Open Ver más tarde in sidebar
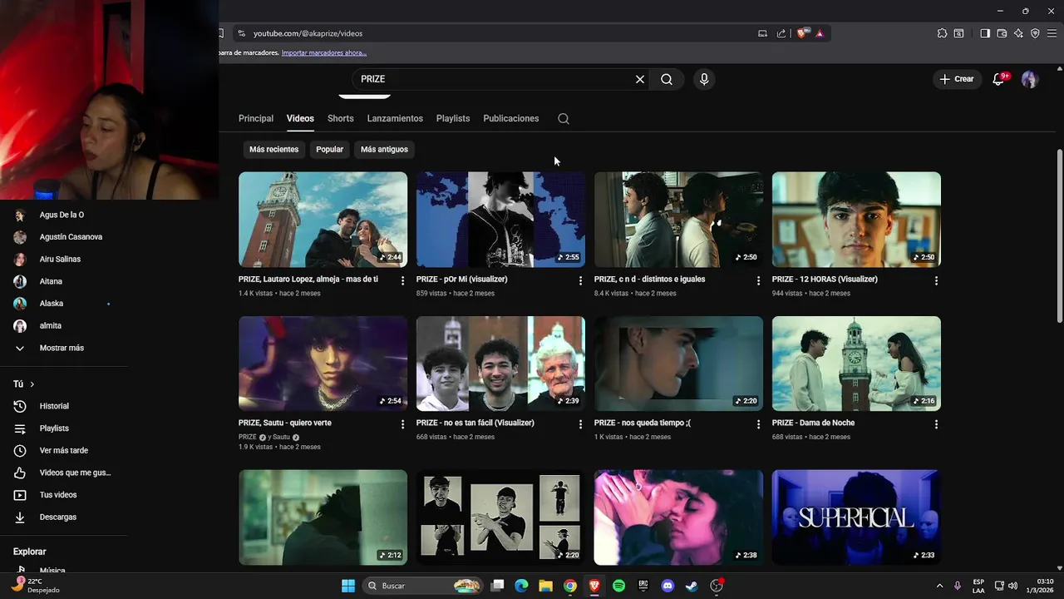Viewport: 1064px width, 599px height. click(64, 450)
